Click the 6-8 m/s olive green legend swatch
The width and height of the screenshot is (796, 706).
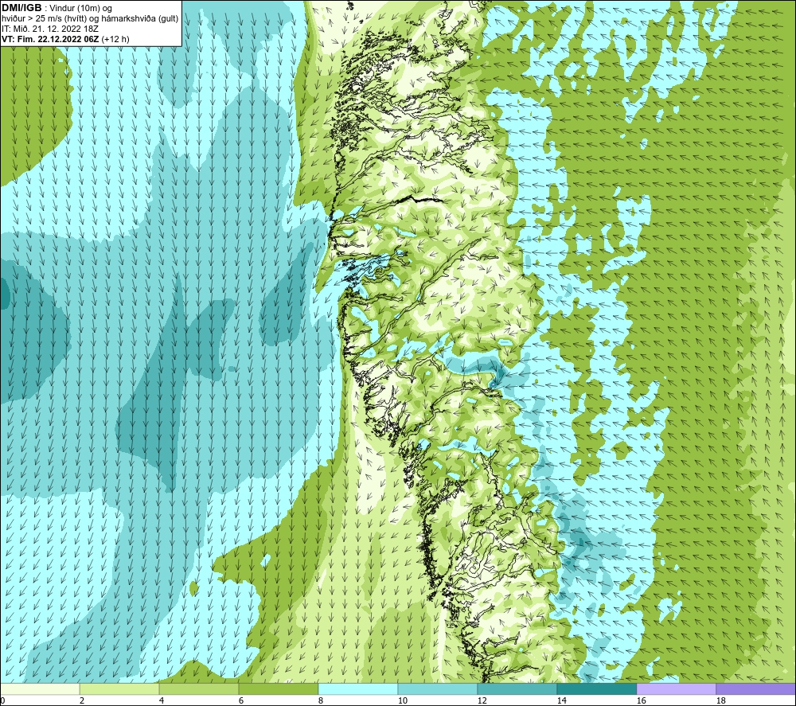[x=278, y=688]
